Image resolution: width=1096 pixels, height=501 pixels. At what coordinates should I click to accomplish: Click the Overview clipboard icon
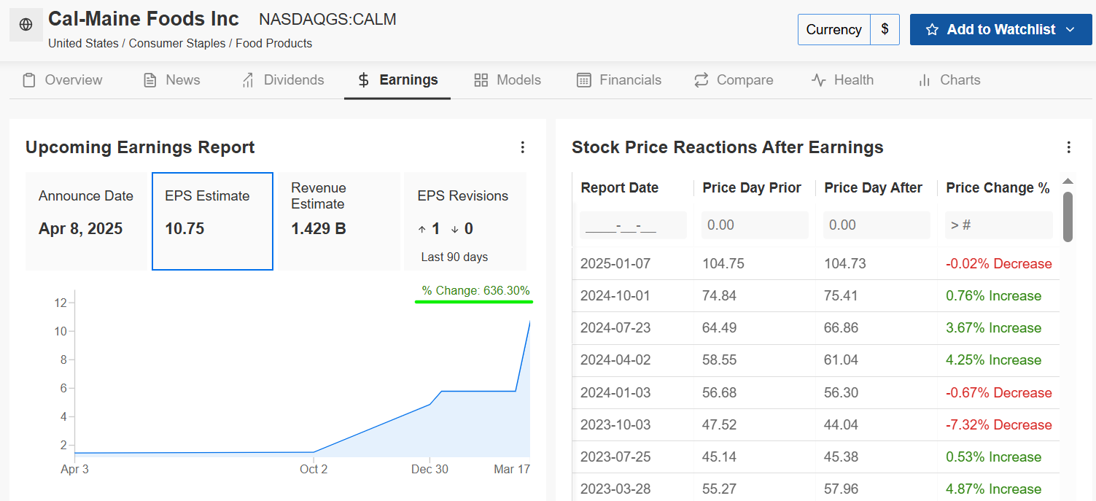29,80
